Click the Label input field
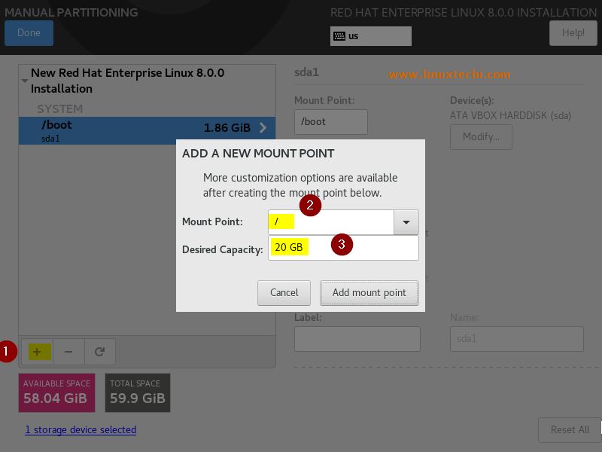602x452 pixels. (x=357, y=338)
